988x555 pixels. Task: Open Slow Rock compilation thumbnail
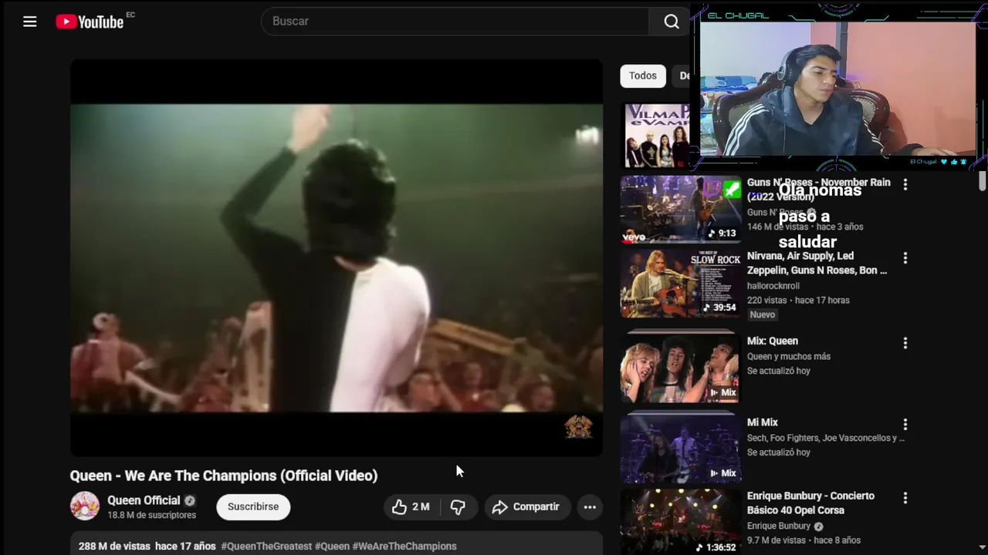(681, 283)
